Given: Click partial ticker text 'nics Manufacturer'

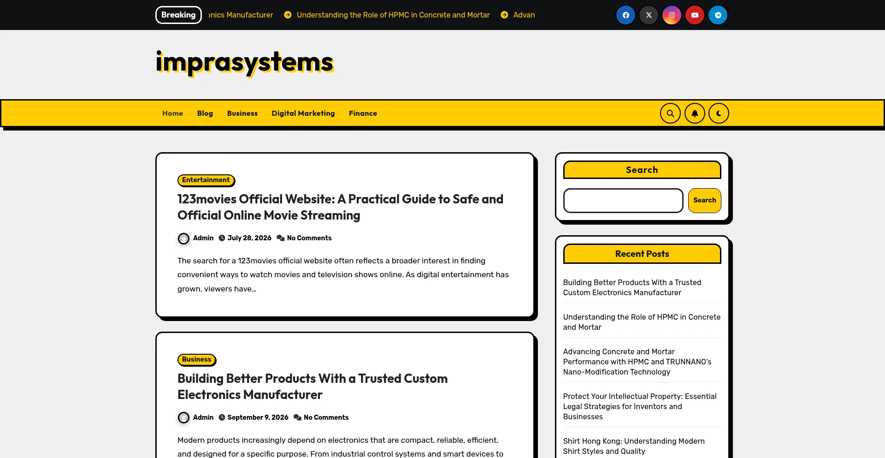Looking at the screenshot, I should [x=241, y=15].
